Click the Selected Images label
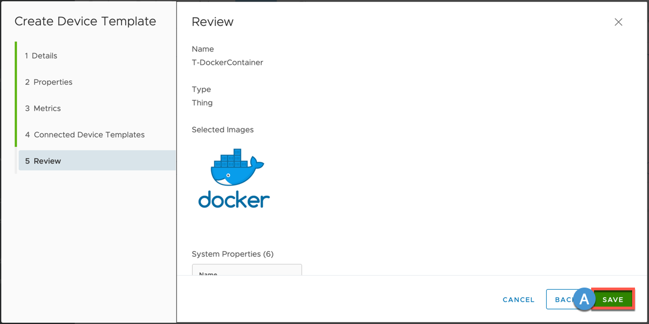 (222, 129)
